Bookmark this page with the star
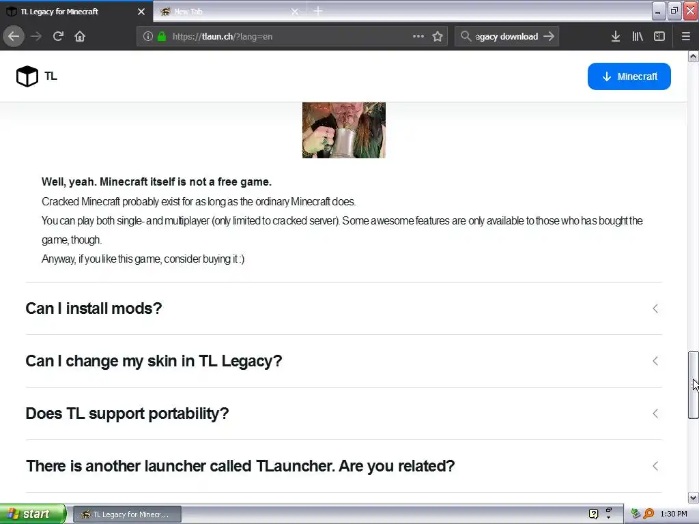The width and height of the screenshot is (699, 524). (x=438, y=37)
